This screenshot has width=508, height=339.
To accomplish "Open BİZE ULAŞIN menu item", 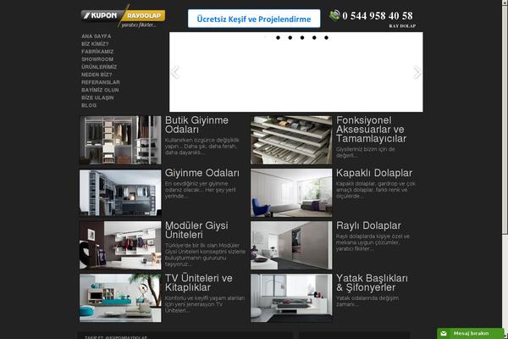I will tap(97, 97).
